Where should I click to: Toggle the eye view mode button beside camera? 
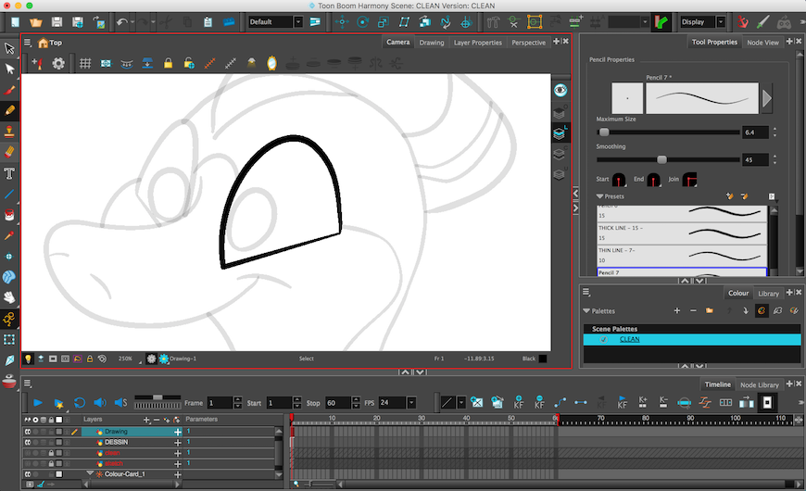[x=560, y=91]
